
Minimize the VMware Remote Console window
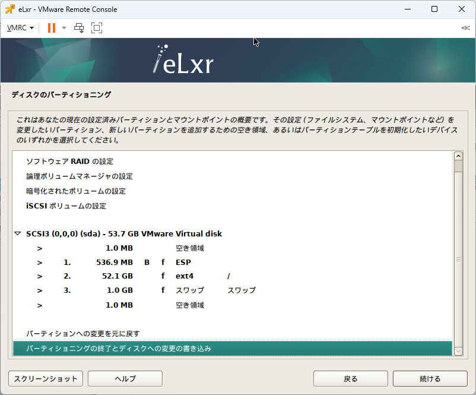point(408,9)
